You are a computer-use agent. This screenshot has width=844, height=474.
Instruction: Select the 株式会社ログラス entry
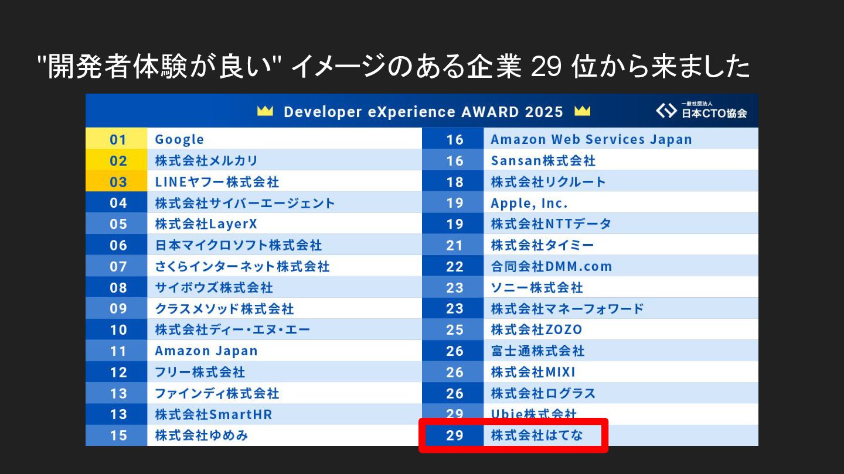click(543, 393)
